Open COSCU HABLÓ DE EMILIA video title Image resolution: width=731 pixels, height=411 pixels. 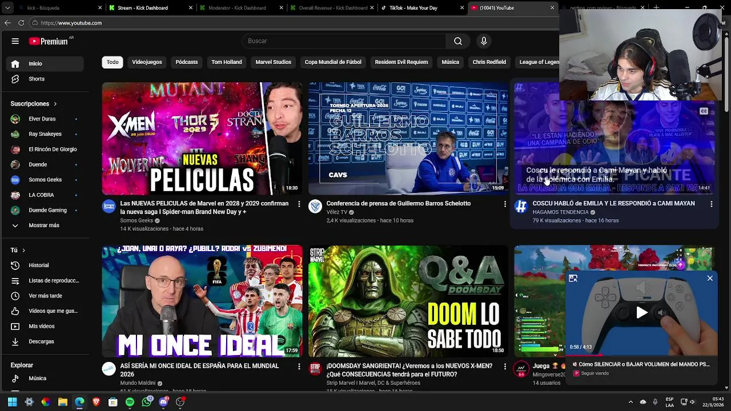click(x=613, y=203)
